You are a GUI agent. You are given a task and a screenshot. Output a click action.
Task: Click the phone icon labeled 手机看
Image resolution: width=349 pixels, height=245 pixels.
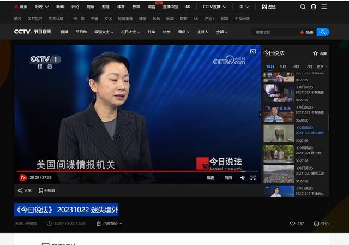41,190
